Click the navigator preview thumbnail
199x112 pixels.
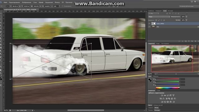pos(175,59)
